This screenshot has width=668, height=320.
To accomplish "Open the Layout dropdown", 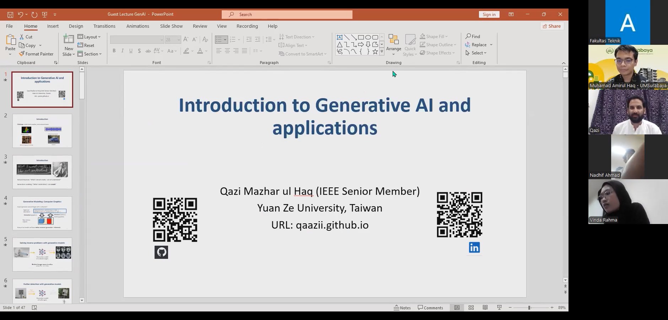I will tap(89, 37).
